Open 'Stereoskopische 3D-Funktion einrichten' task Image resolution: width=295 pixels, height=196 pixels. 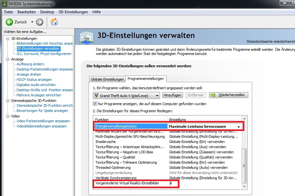44,105
